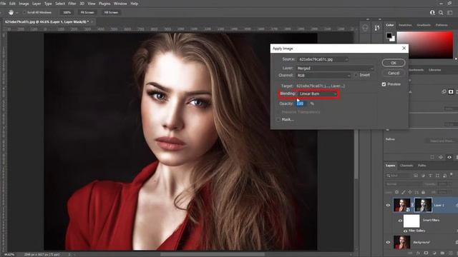The height and width of the screenshot is (257, 458).
Task: Open new adjustment layer icon at panel bottom
Action: (434, 253)
